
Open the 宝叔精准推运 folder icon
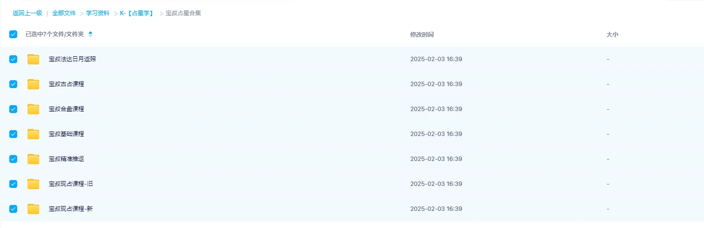[x=33, y=159]
